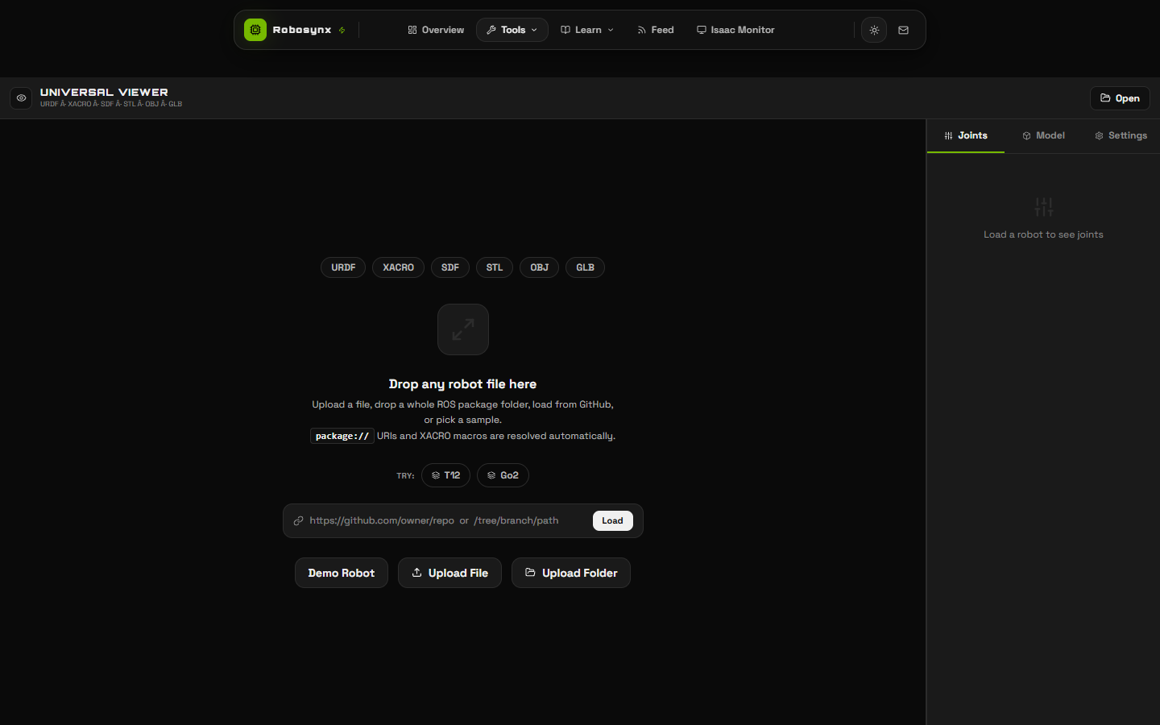Image resolution: width=1160 pixels, height=725 pixels.
Task: Click the 'package://' code label
Action: 342,436
